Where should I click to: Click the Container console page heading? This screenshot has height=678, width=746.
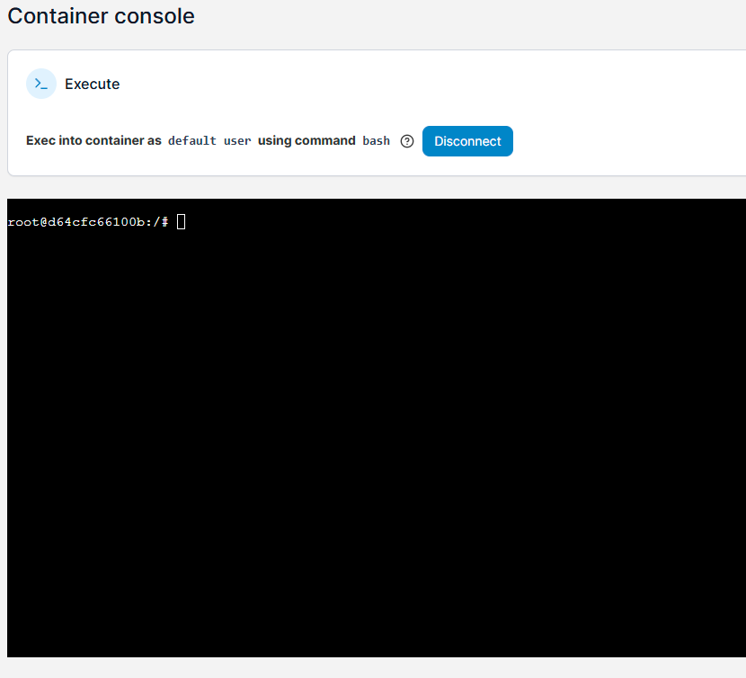101,16
